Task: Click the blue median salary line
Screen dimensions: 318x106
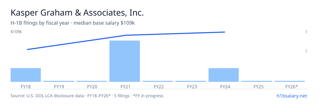Action: pos(126,35)
